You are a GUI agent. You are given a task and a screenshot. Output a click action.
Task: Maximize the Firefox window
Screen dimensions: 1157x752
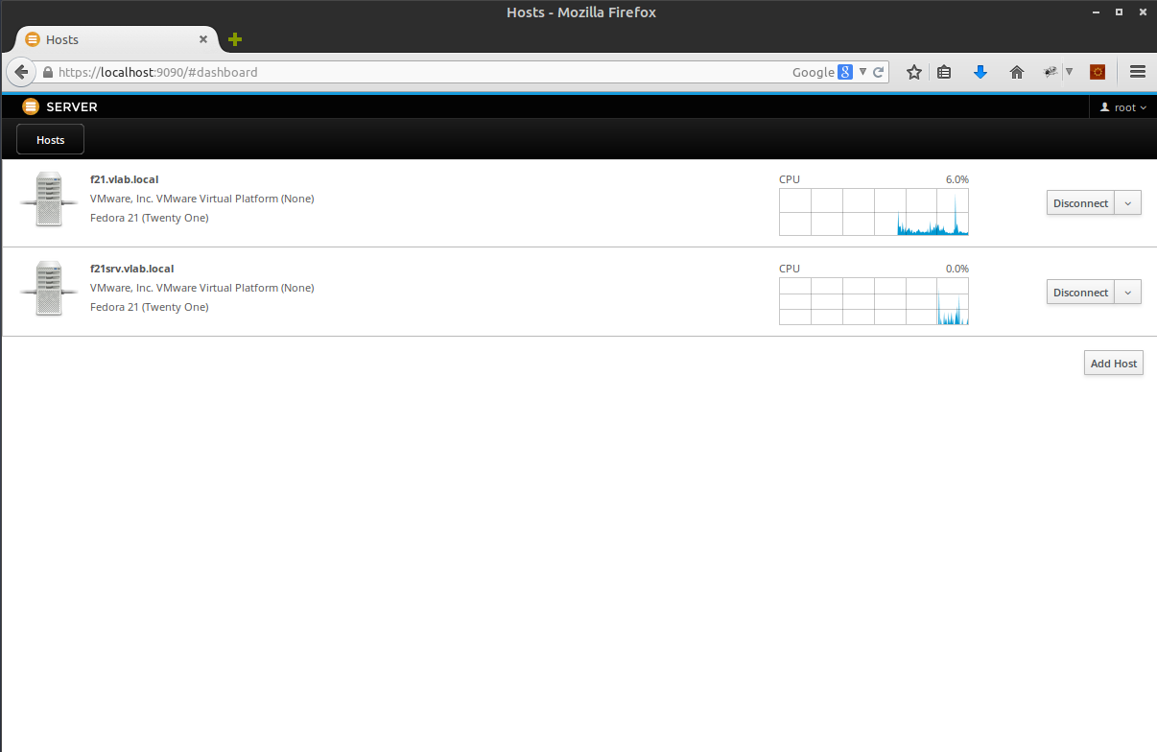coord(1119,12)
